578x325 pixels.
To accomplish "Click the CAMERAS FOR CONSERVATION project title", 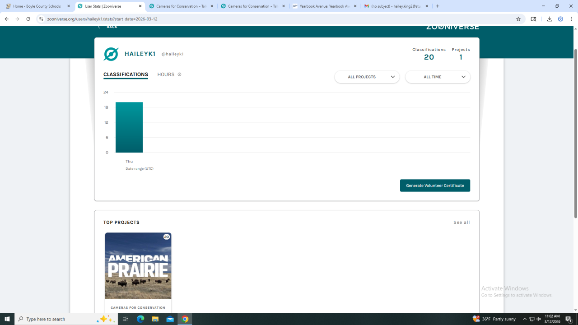I will (x=138, y=308).
